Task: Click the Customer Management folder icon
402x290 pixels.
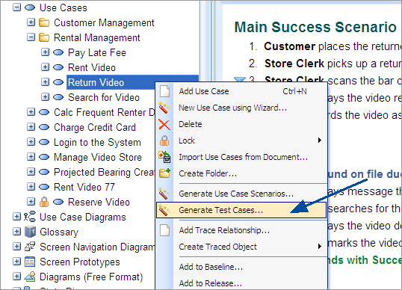Action: click(x=44, y=22)
